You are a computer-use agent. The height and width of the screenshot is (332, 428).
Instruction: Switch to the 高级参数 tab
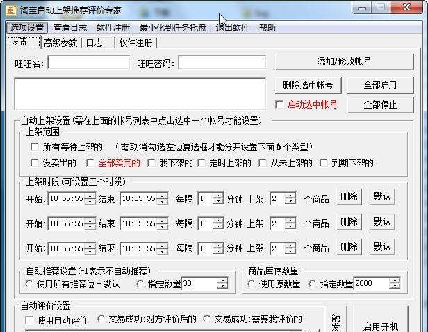tap(61, 42)
